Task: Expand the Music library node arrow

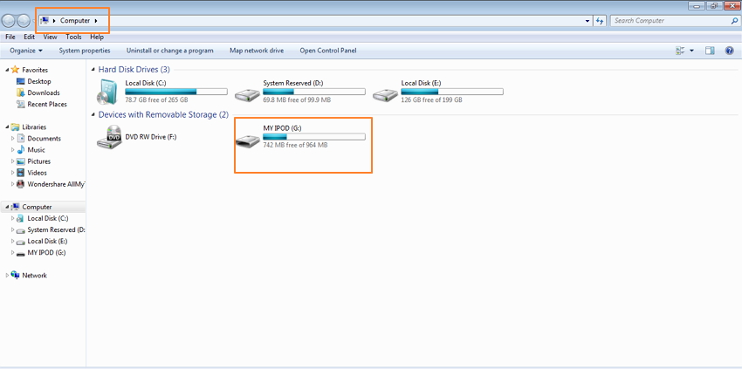Action: (13, 150)
